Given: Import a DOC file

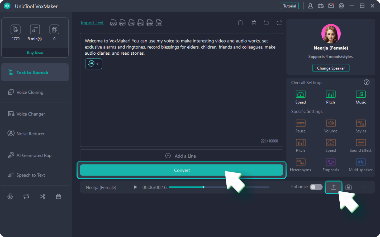Looking at the screenshot, I should click(x=113, y=23).
